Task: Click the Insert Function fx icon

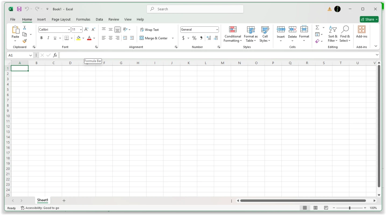Action: point(55,55)
